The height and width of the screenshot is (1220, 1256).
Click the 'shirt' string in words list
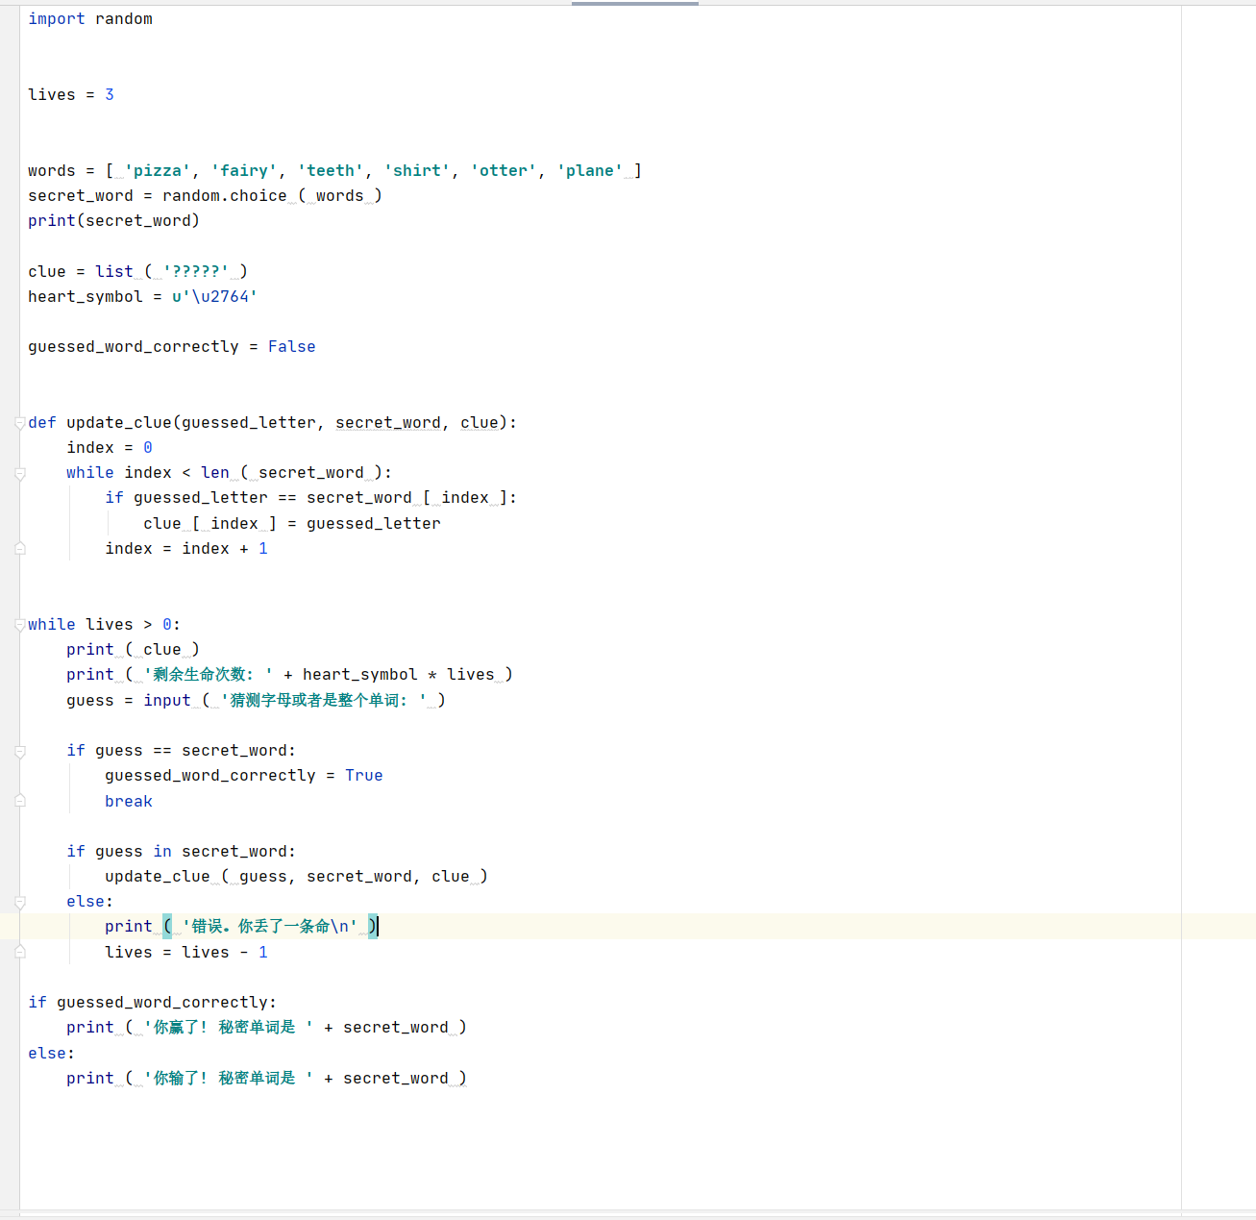click(417, 170)
